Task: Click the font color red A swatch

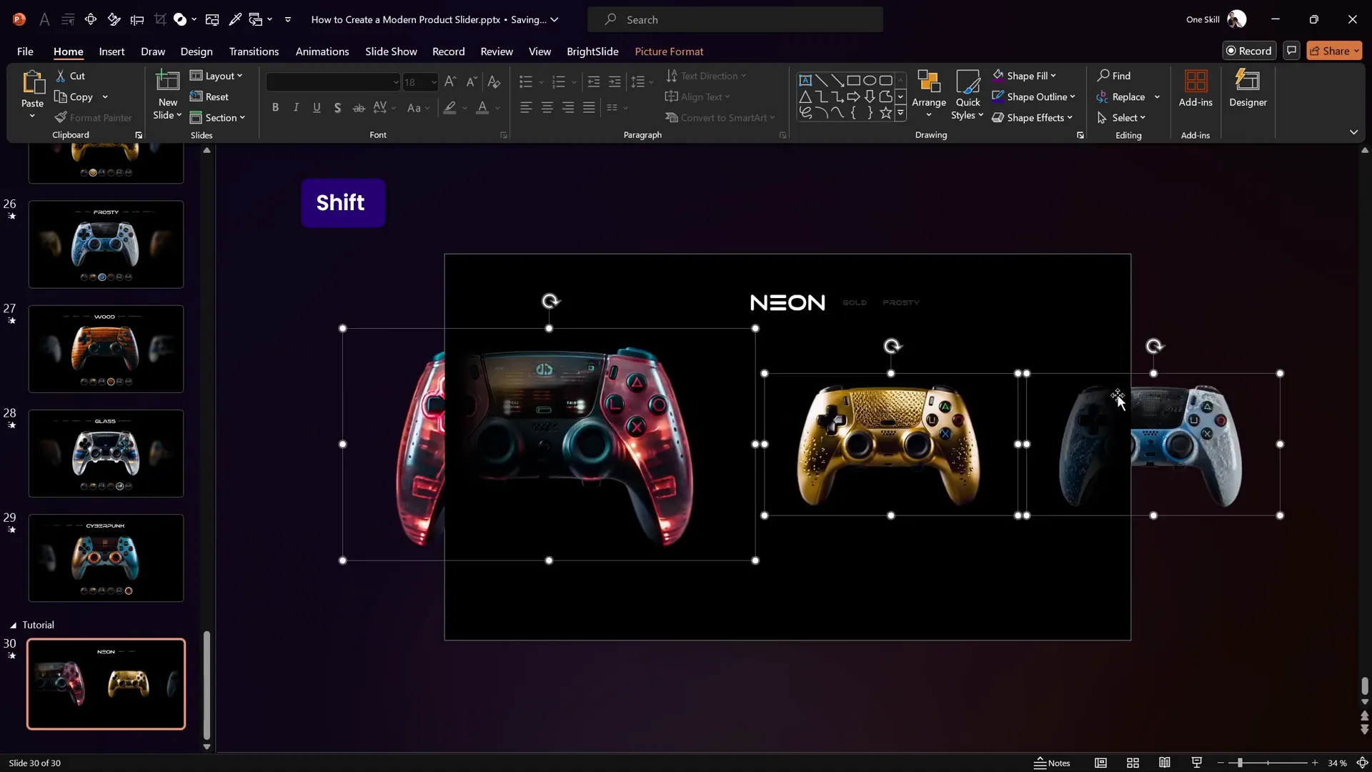Action: tap(482, 108)
